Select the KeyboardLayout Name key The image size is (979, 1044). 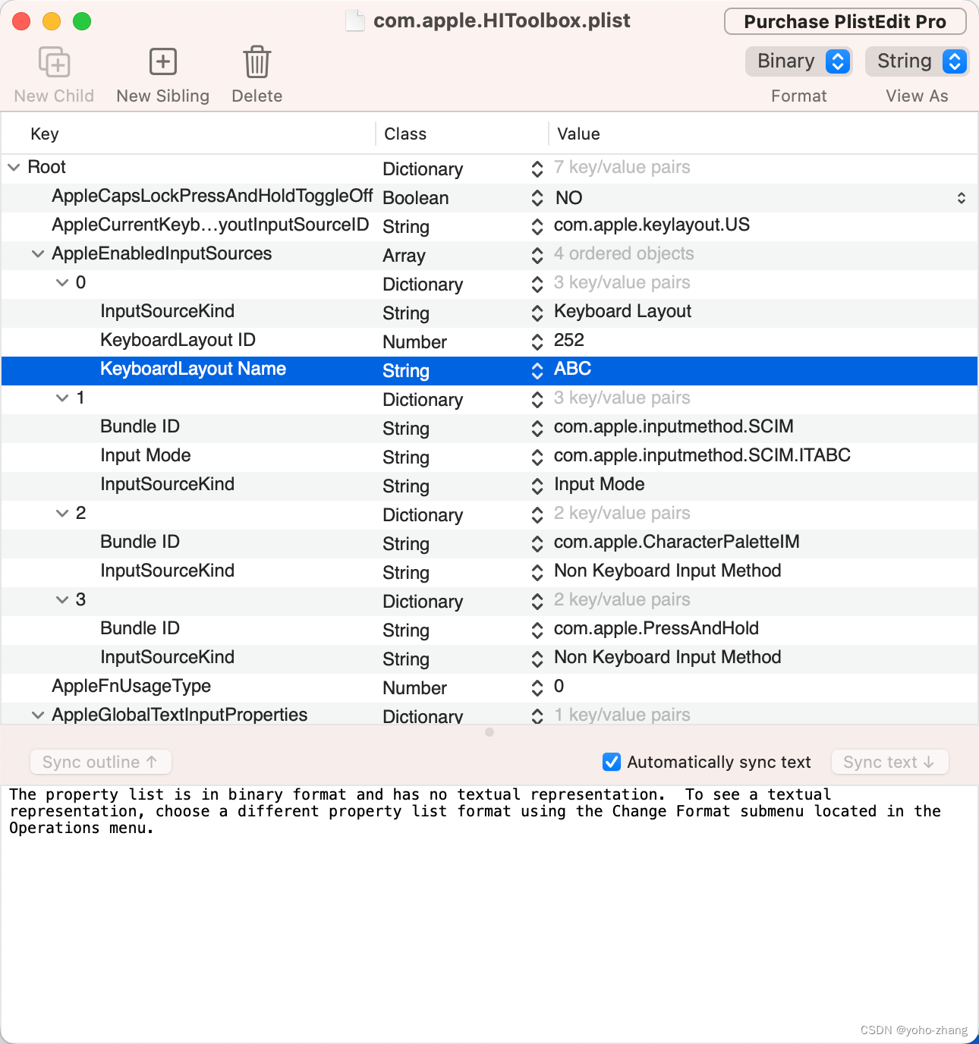click(193, 369)
